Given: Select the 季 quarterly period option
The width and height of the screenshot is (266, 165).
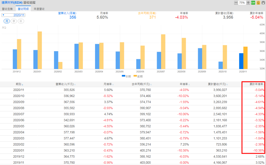Looking at the screenshot, I should 14,21.
